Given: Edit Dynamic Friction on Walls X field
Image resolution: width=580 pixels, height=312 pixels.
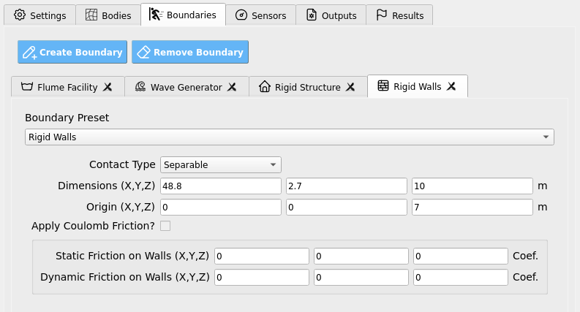Looking at the screenshot, I should tap(262, 277).
